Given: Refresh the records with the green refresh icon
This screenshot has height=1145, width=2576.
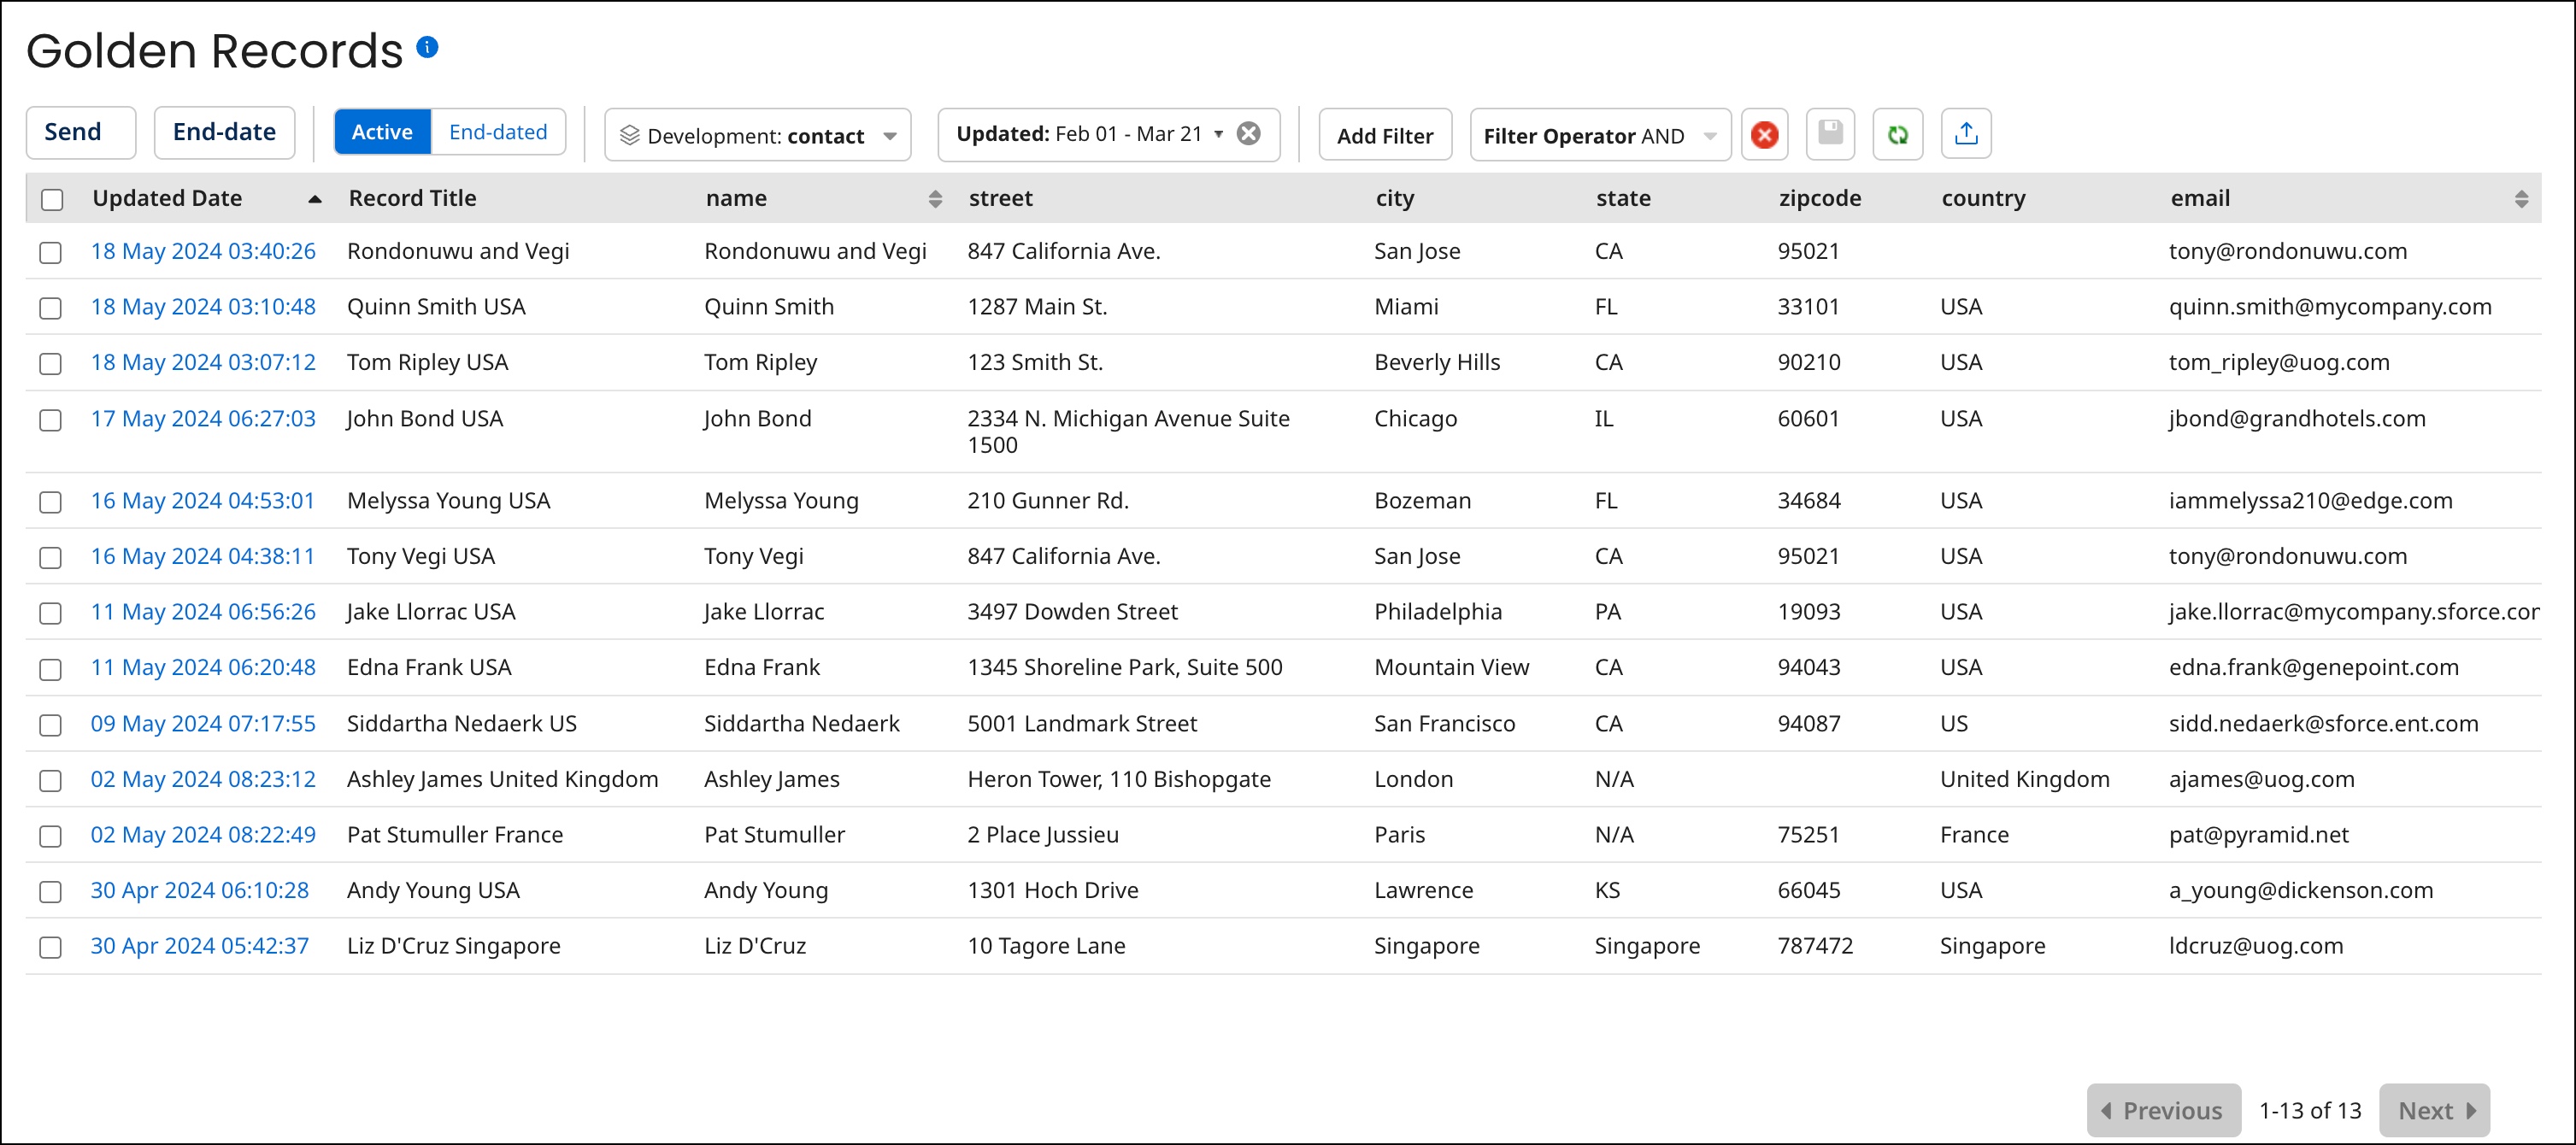Looking at the screenshot, I should [x=1898, y=134].
